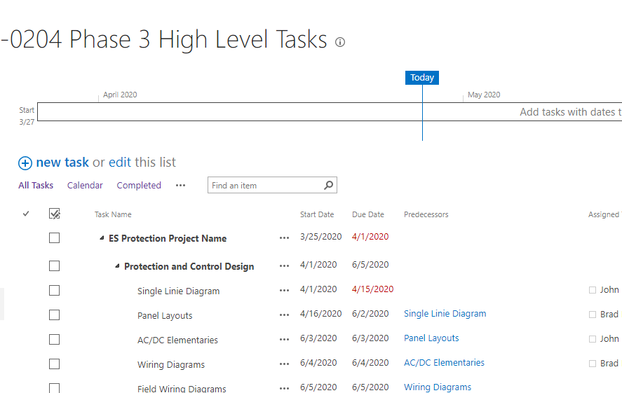Click the overdue due date 4/1/2020
This screenshot has height=393, width=622.
pos(370,237)
